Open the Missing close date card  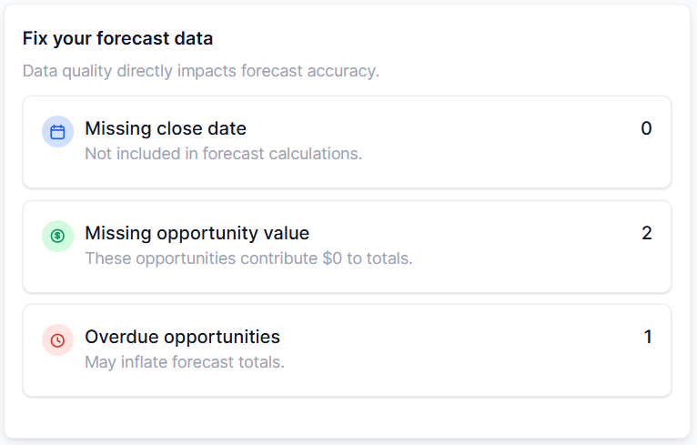click(347, 142)
